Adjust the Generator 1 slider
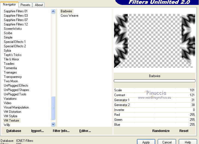The width and height of the screenshot is (199, 144). (x=154, y=100)
